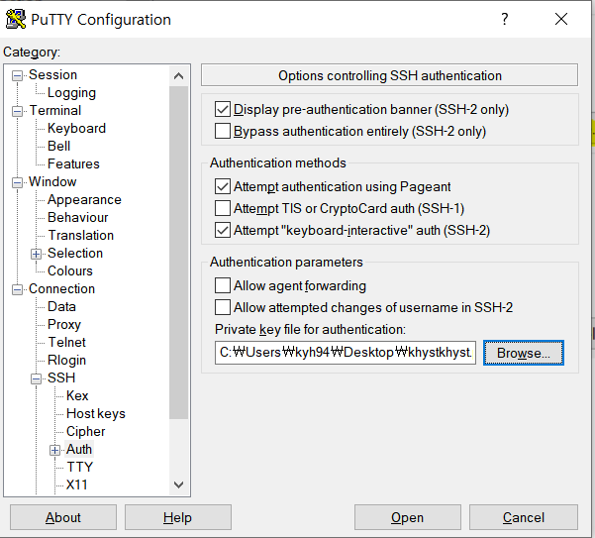This screenshot has height=538, width=595.
Task: Collapse the Window tree node
Action: tap(17, 182)
